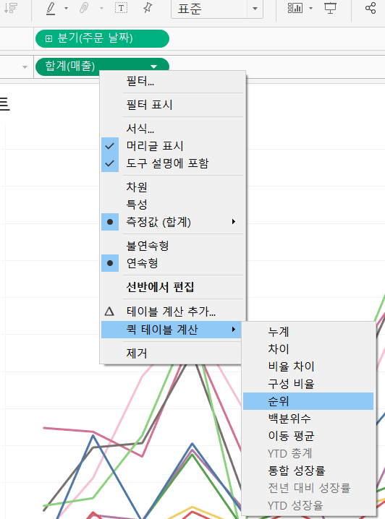
Task: Select 이동 평균 quick table calculation
Action: 308,436
